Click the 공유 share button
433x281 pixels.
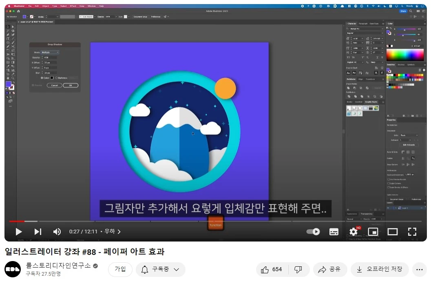tap(329, 269)
